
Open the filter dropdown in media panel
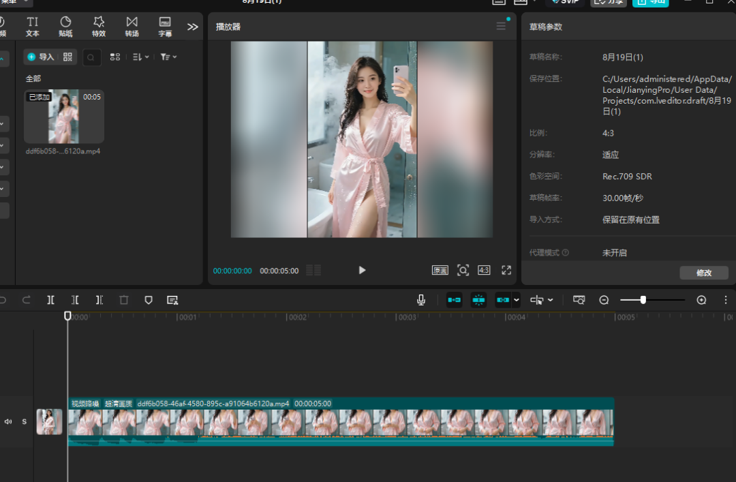168,57
